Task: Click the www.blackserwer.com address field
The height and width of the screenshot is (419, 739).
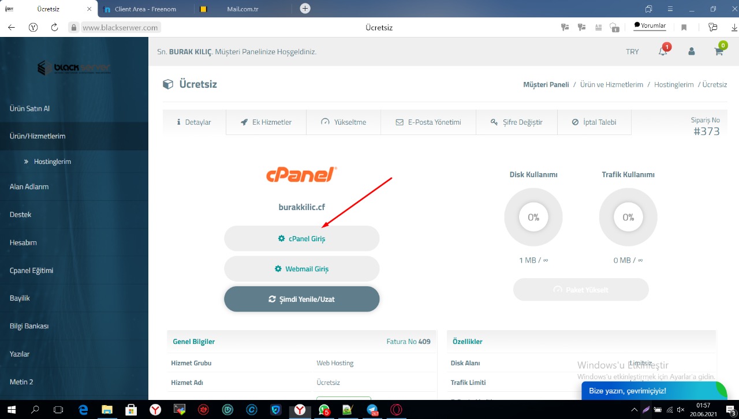Action: 120,27
